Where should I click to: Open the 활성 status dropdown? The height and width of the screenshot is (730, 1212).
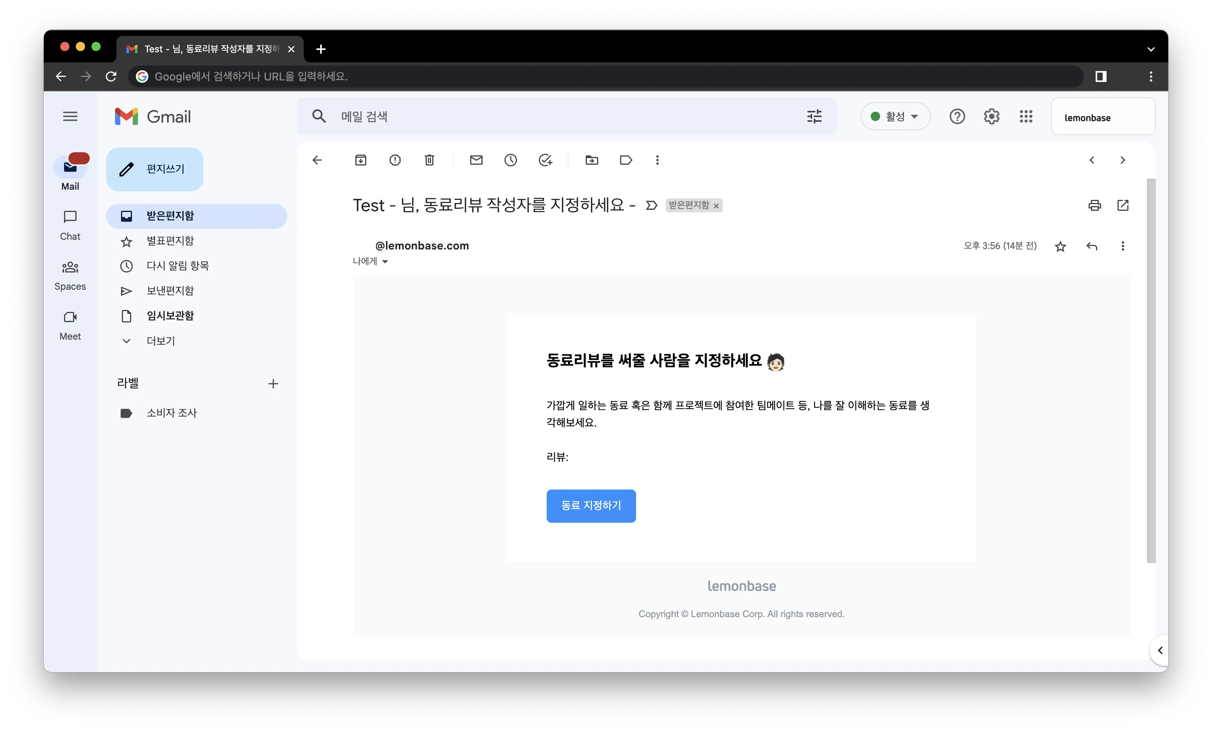tap(895, 117)
